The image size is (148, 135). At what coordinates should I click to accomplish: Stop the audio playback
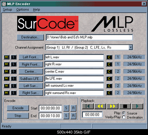pos(125,106)
